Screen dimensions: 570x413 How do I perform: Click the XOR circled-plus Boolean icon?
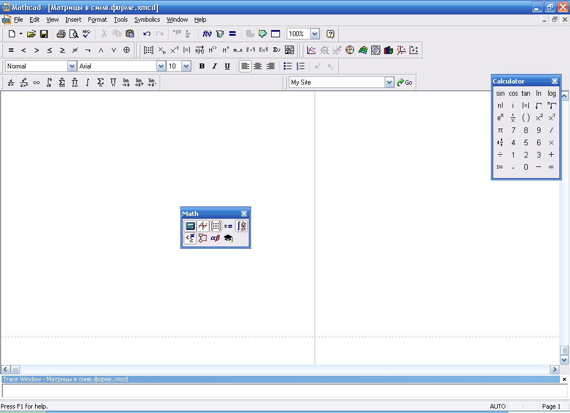[126, 50]
